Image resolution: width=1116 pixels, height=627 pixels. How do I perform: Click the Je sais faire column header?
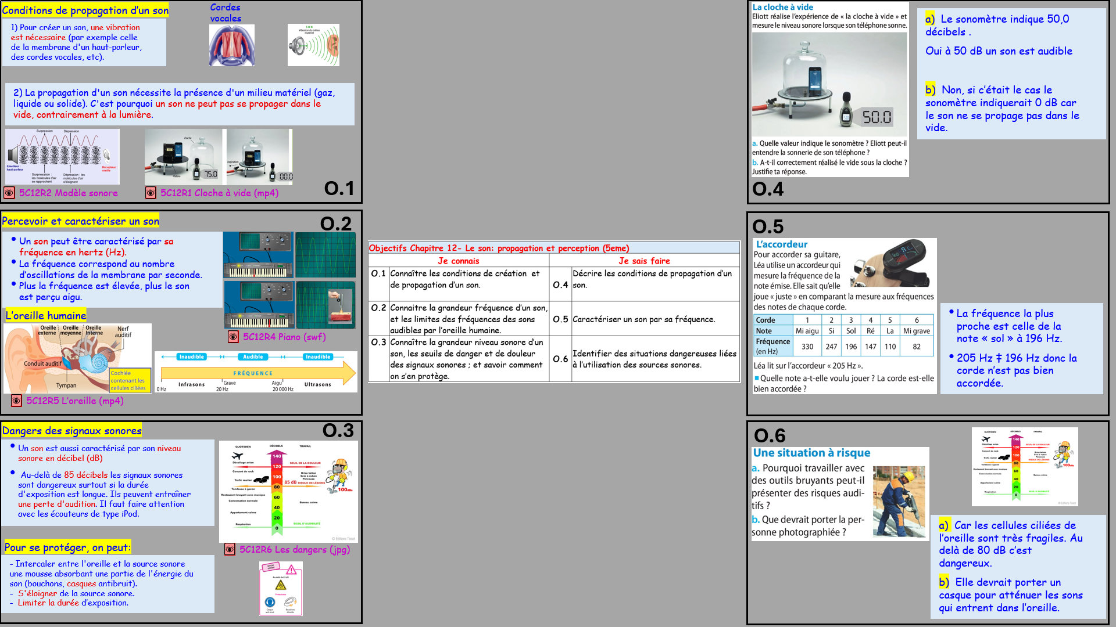[x=644, y=261]
